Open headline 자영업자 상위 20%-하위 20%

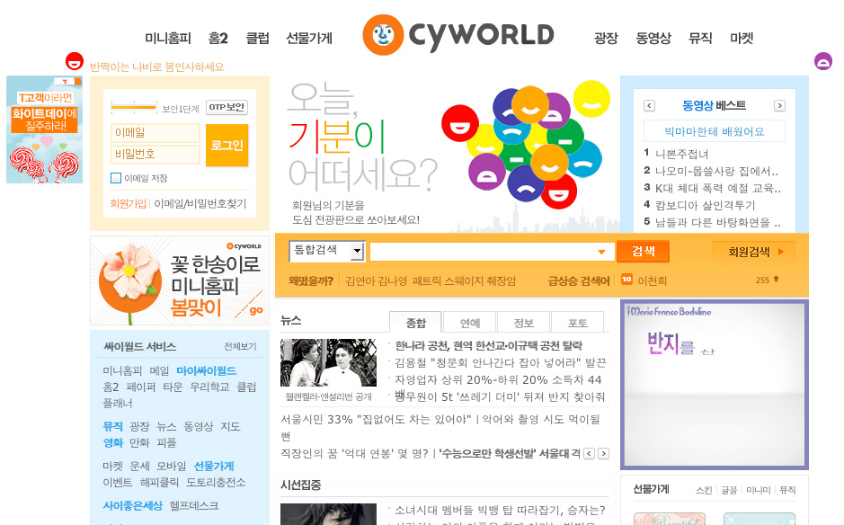[499, 380]
